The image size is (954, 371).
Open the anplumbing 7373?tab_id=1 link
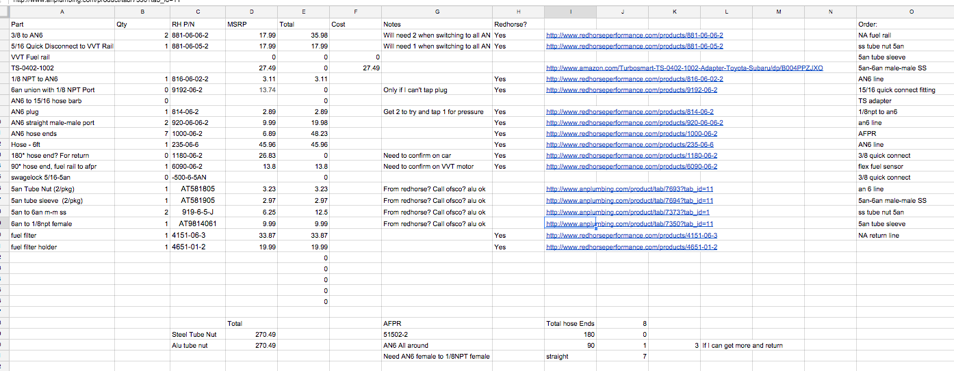tap(628, 212)
